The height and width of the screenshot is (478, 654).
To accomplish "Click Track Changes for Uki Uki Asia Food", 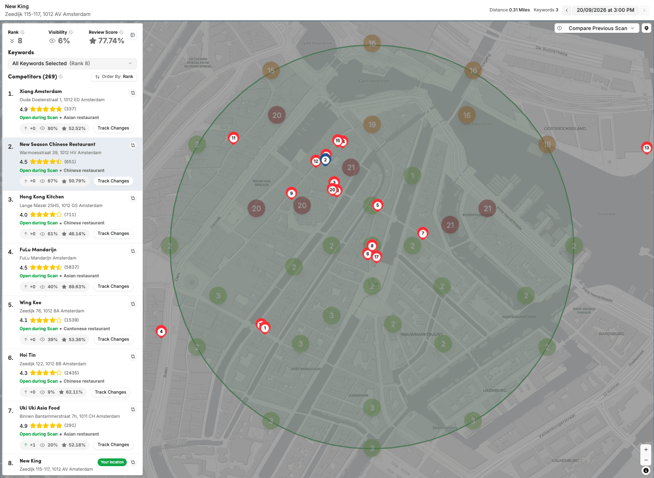I will point(113,445).
